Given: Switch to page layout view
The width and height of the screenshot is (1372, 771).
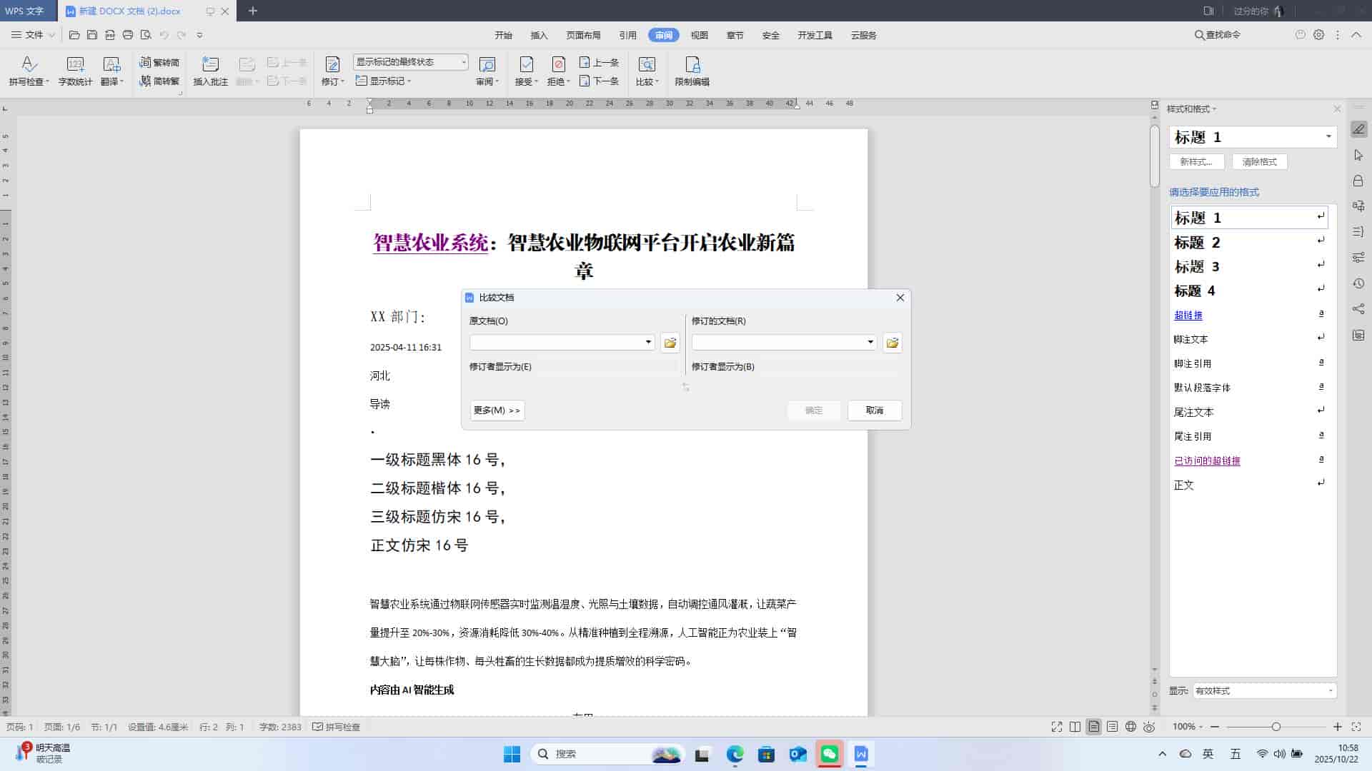Looking at the screenshot, I should click(1093, 727).
